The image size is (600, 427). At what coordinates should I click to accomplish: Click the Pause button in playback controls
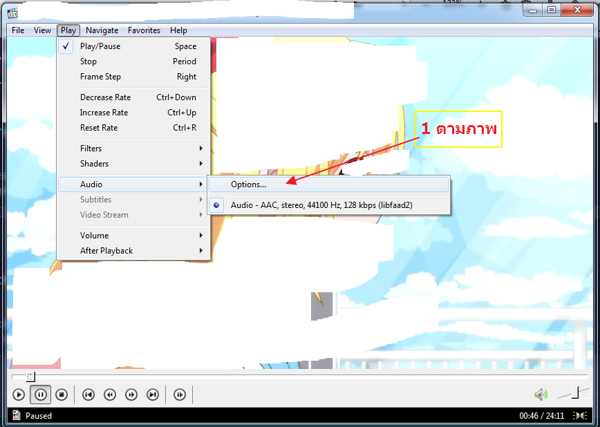click(41, 395)
